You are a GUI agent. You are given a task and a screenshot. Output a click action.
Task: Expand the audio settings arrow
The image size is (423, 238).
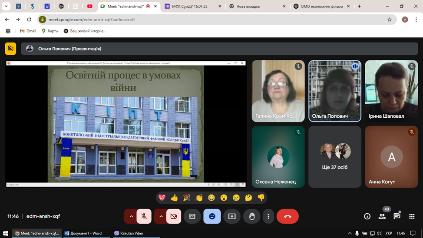pos(131,216)
